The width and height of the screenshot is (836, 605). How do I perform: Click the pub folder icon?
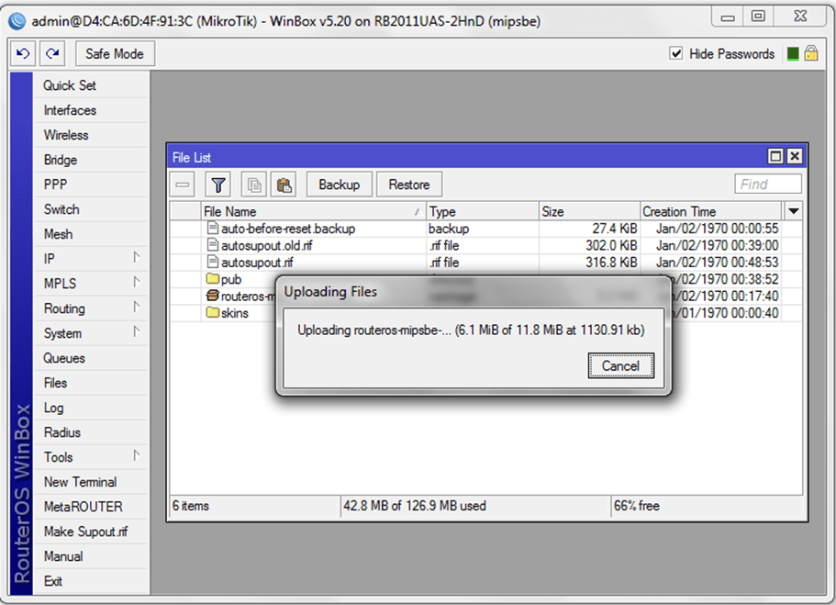[x=213, y=278]
